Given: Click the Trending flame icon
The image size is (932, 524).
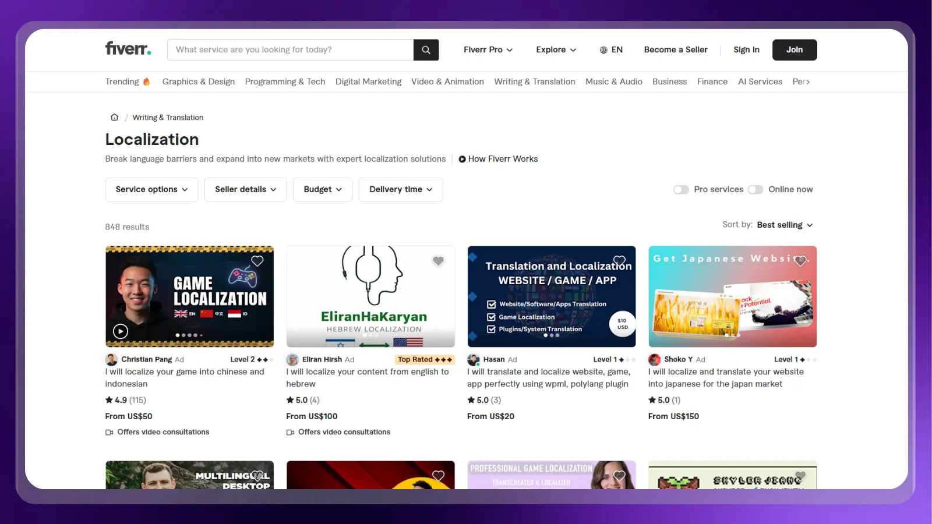Looking at the screenshot, I should point(147,82).
